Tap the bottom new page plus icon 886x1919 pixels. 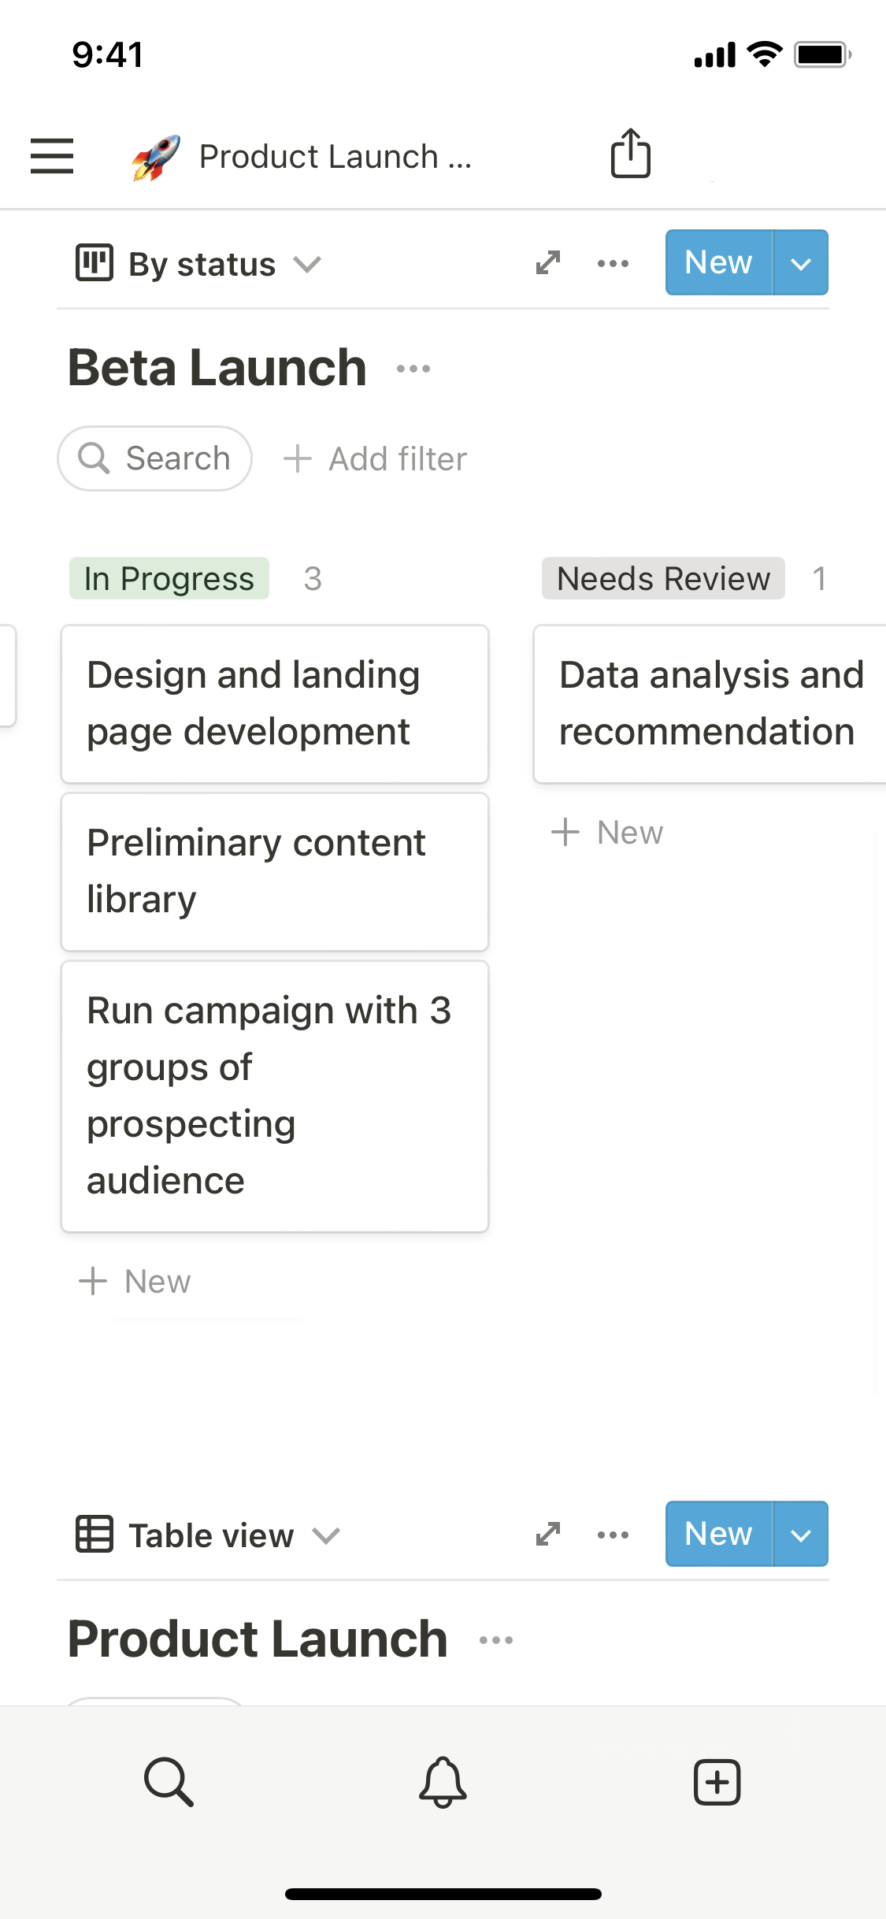(x=717, y=1781)
